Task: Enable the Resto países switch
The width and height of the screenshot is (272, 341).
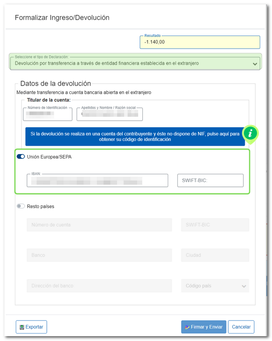Action: pos(21,206)
